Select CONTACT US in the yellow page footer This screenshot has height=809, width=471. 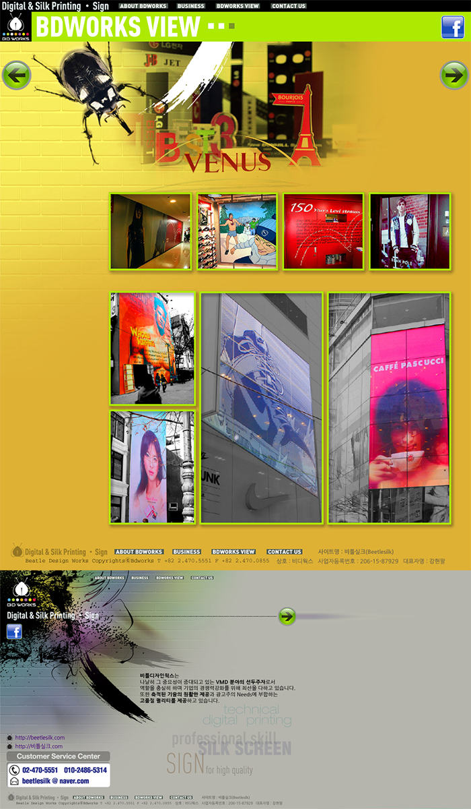pyautogui.click(x=285, y=551)
